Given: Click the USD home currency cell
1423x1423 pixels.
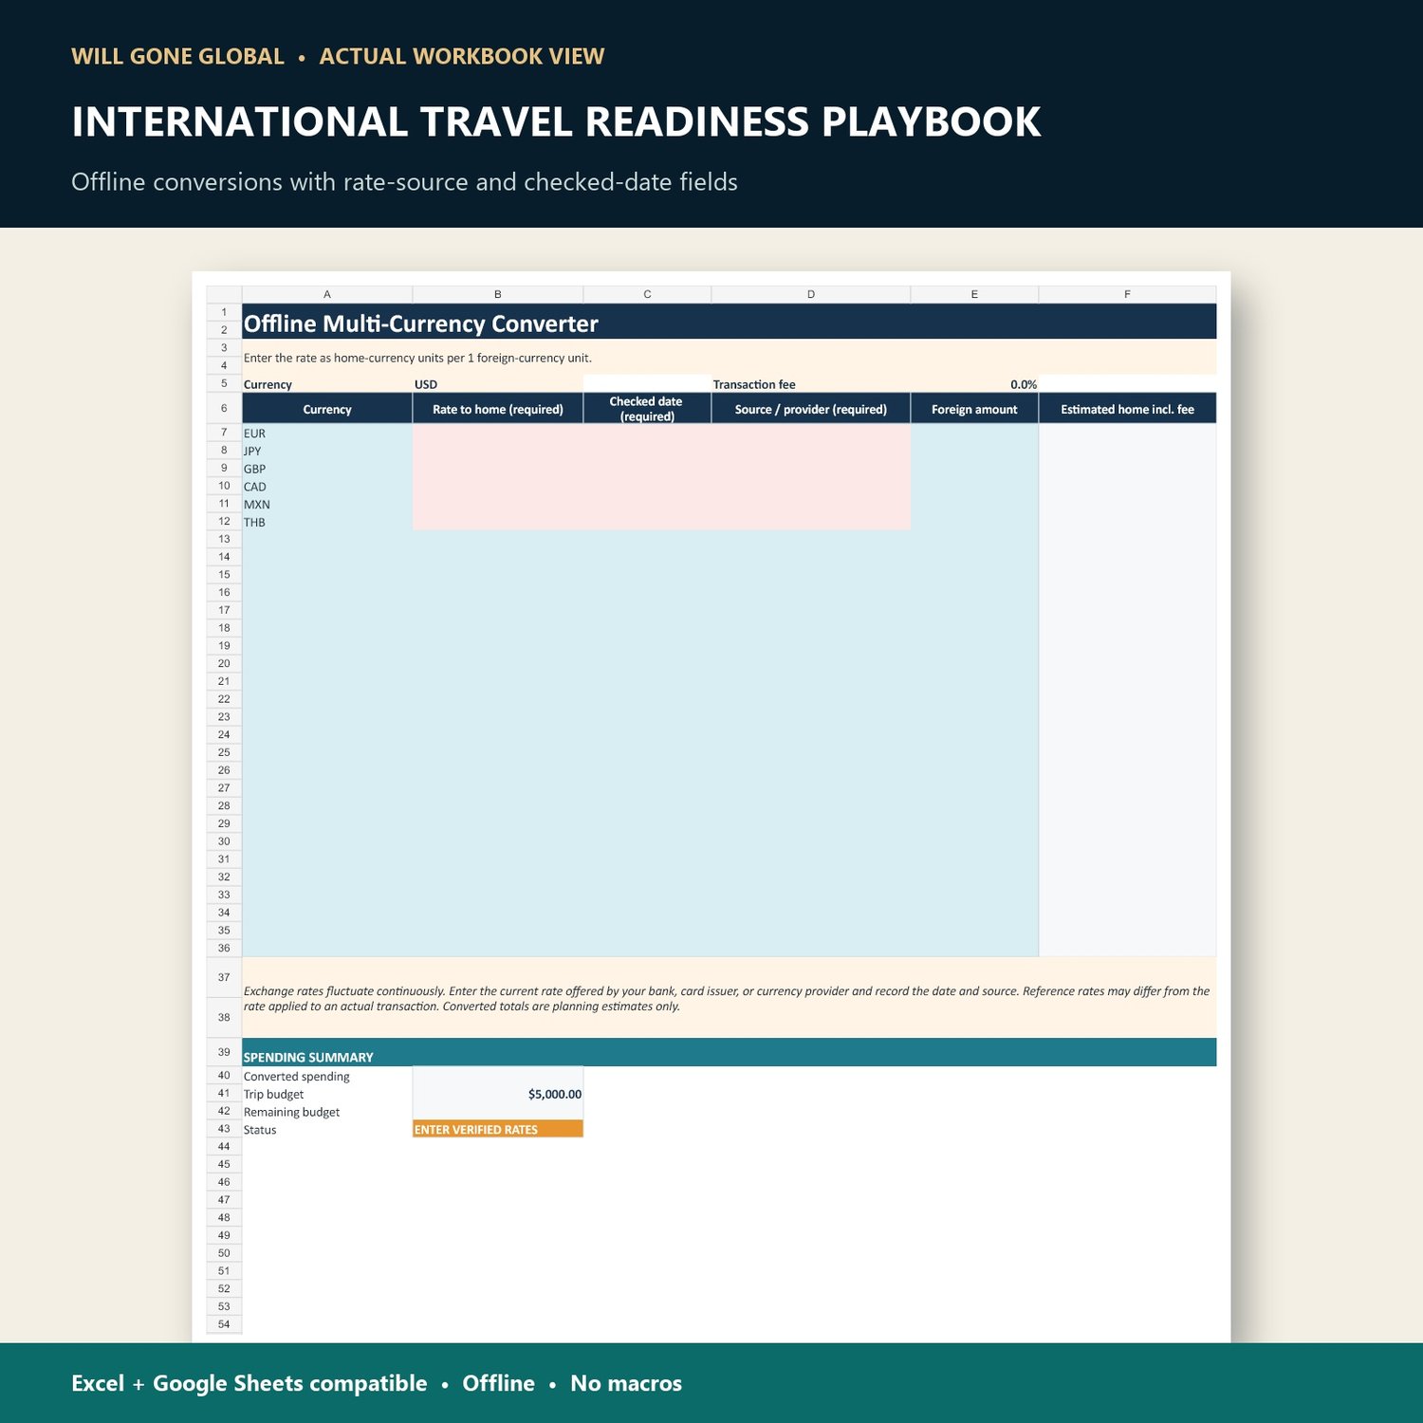Looking at the screenshot, I should [x=498, y=384].
